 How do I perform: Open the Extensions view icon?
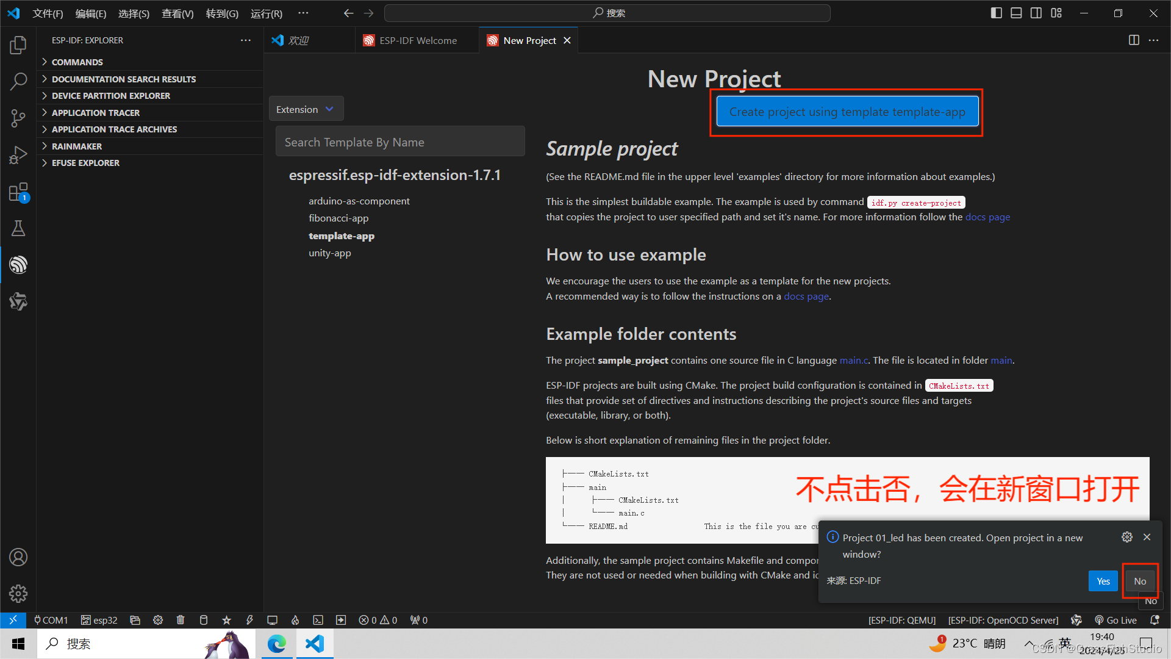tap(18, 192)
